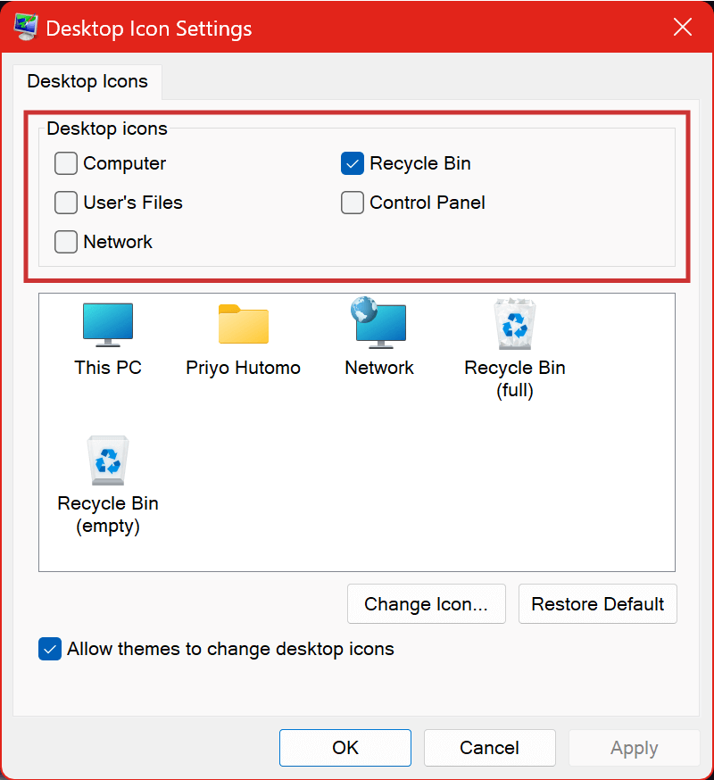The width and height of the screenshot is (714, 780).
Task: Click the Recycle Bin (empty) label text
Action: pyautogui.click(x=108, y=515)
